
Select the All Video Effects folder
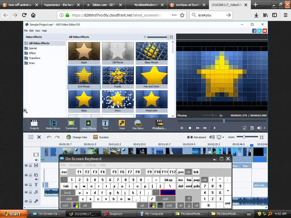(45, 43)
